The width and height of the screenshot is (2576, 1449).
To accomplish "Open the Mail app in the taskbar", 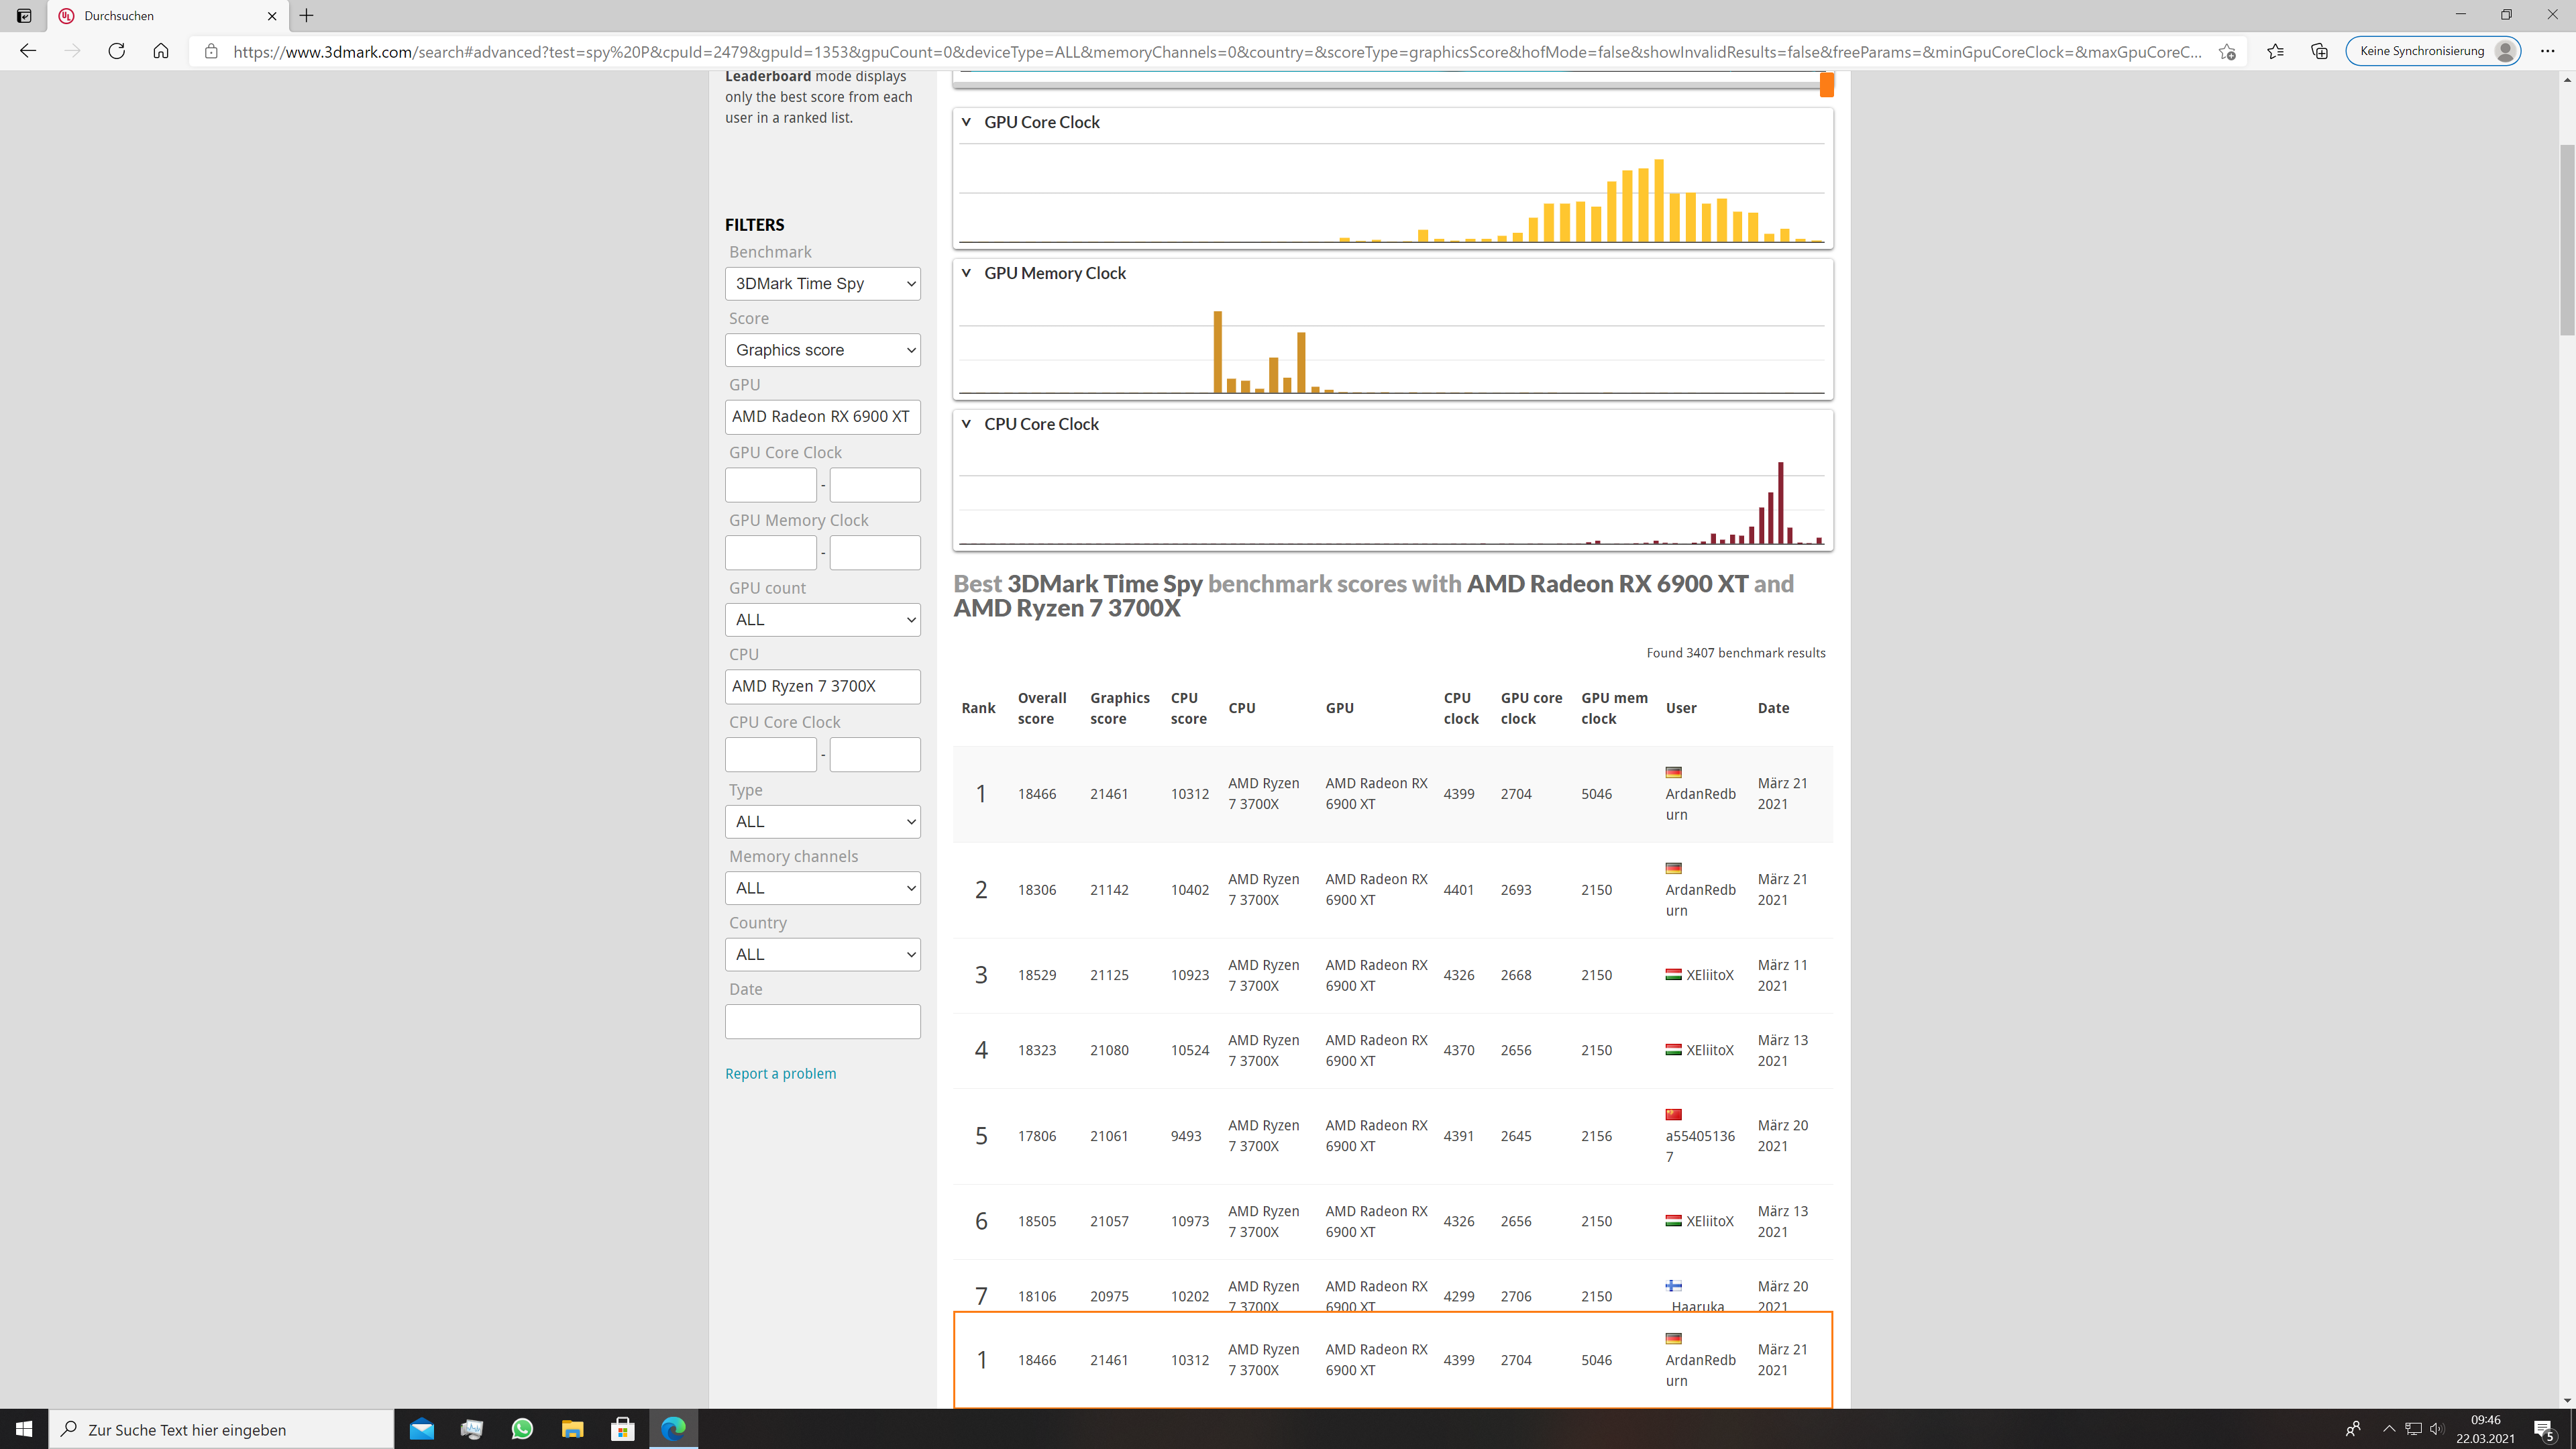I will pos(421,1429).
